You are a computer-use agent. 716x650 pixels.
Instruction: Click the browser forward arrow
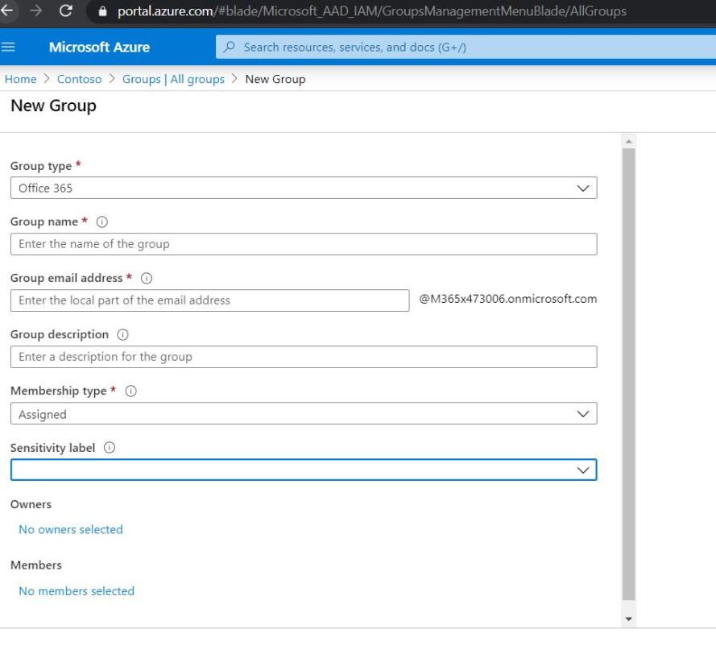tap(36, 11)
